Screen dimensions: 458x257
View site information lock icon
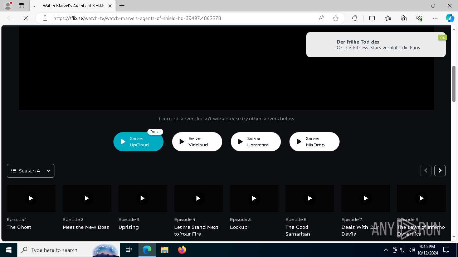tap(45, 18)
